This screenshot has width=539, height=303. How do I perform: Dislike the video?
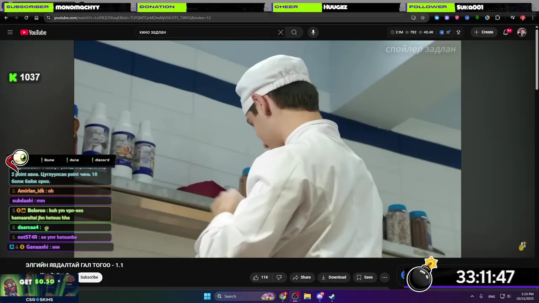279,277
